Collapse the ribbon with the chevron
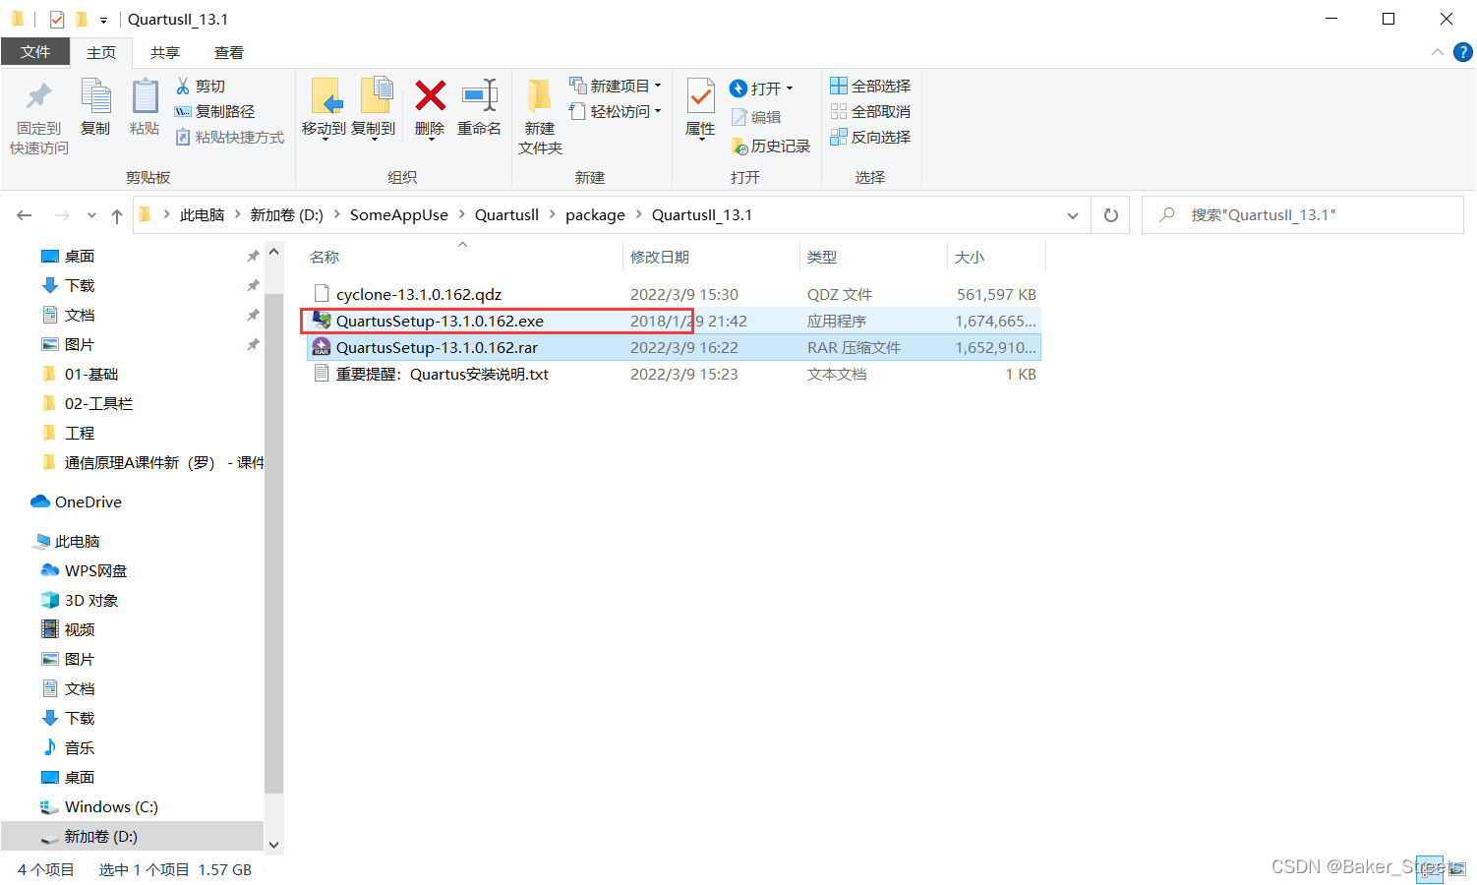1477x885 pixels. coord(1438,52)
